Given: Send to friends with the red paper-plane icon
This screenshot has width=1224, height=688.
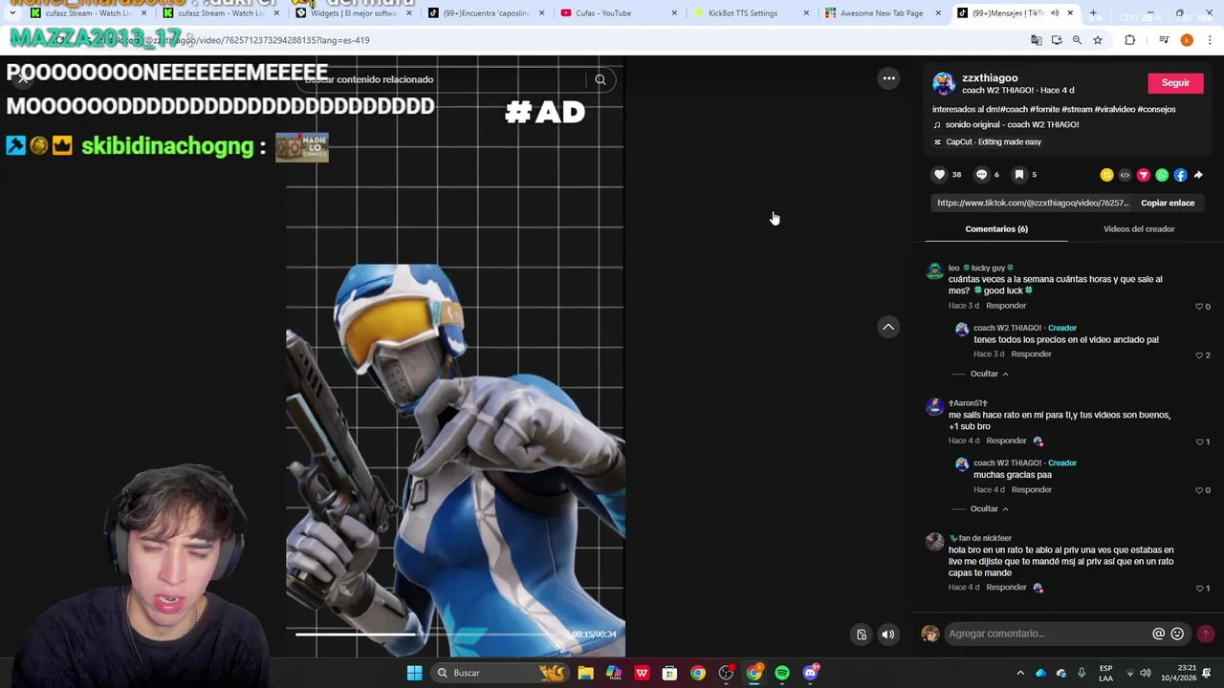Looking at the screenshot, I should [x=1143, y=175].
